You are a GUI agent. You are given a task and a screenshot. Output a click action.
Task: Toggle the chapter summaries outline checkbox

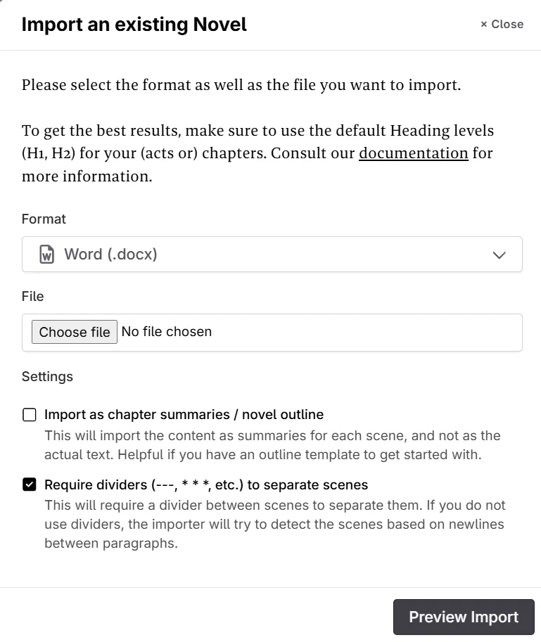(x=29, y=415)
